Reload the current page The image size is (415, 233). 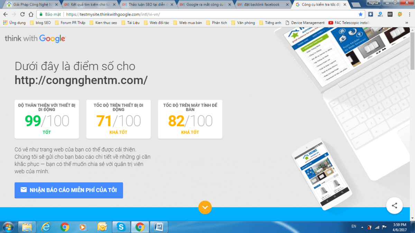[x=22, y=15]
